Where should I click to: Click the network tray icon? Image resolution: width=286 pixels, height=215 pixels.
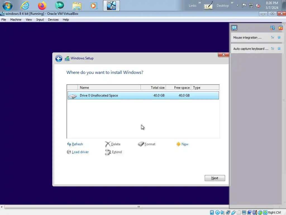click(251, 6)
